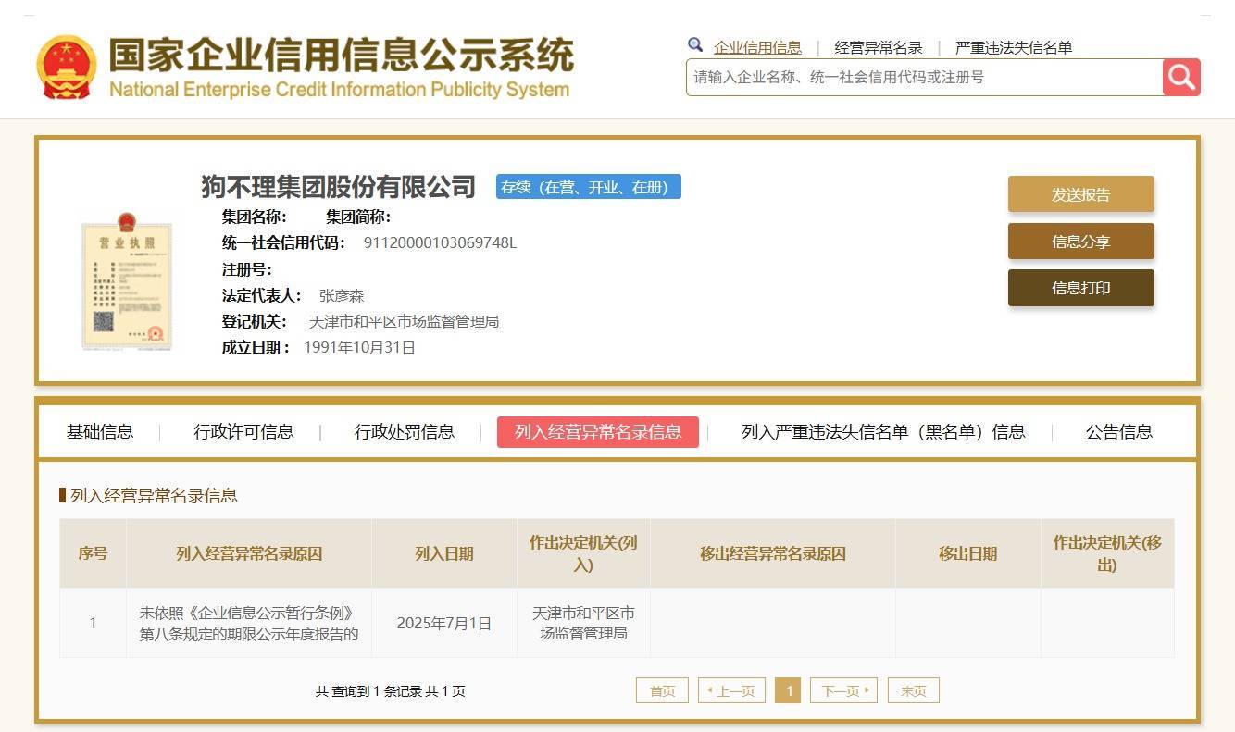This screenshot has width=1235, height=732.
Task: Click the 信息打印 button
Action: tap(1079, 288)
